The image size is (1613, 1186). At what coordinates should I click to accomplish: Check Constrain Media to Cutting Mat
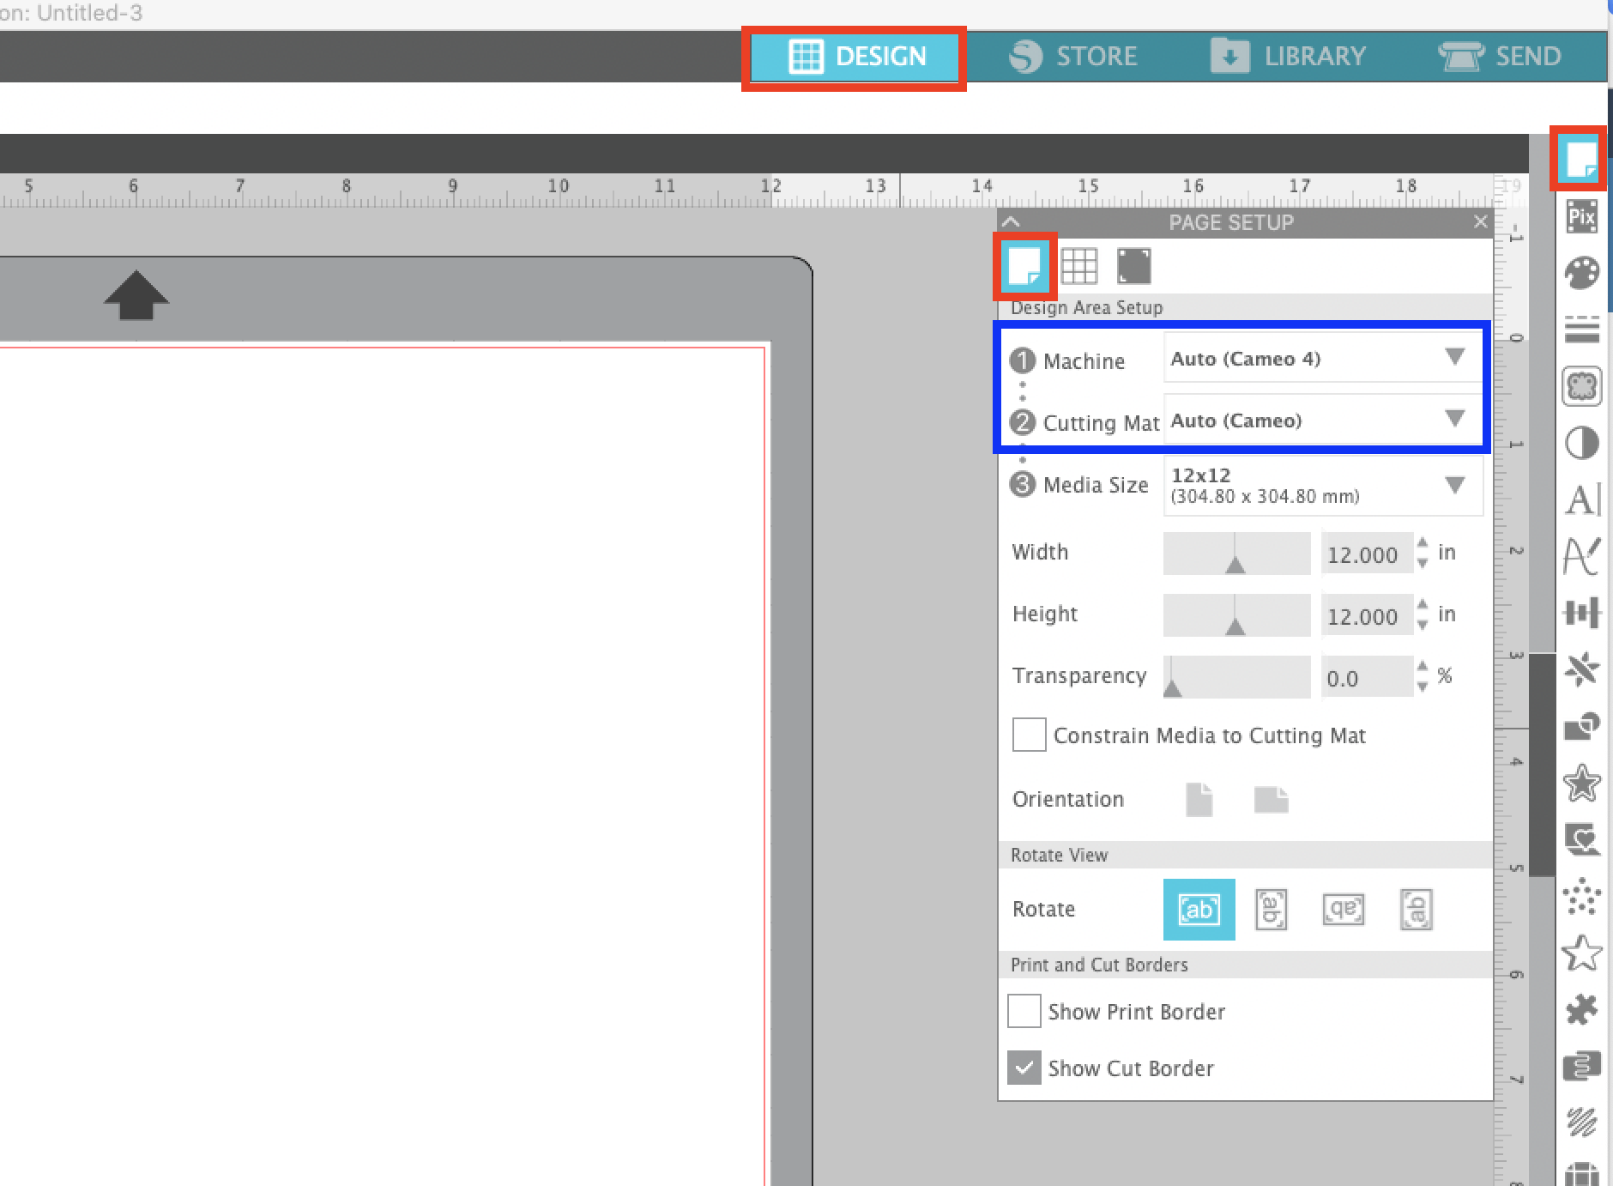tap(1029, 735)
